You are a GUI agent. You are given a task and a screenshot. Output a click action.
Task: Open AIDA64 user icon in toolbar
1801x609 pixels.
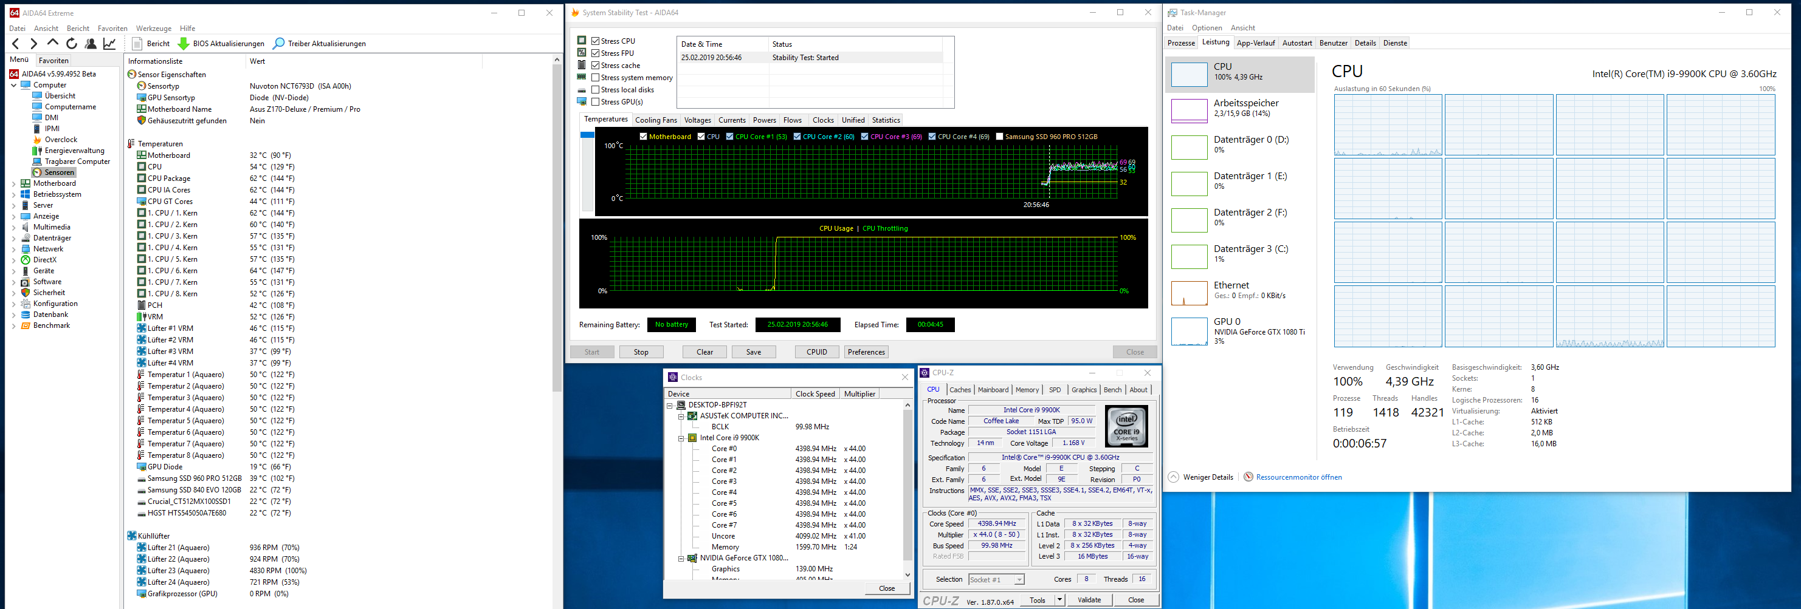click(x=90, y=43)
